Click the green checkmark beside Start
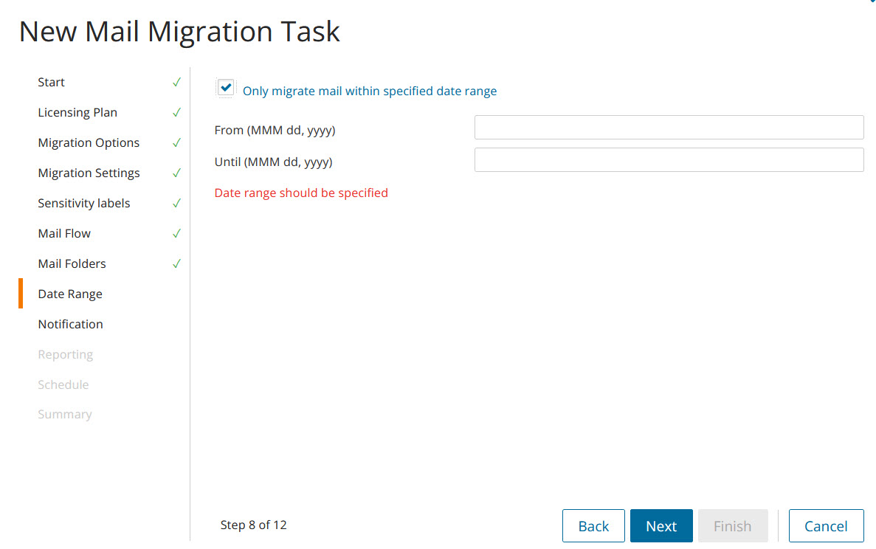Viewport: 876px width, 549px height. (x=176, y=82)
